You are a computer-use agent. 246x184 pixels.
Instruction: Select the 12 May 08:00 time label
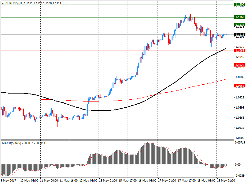coord(88,180)
